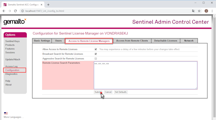
Task: Open Products in the sidebar
Action: 10,45
